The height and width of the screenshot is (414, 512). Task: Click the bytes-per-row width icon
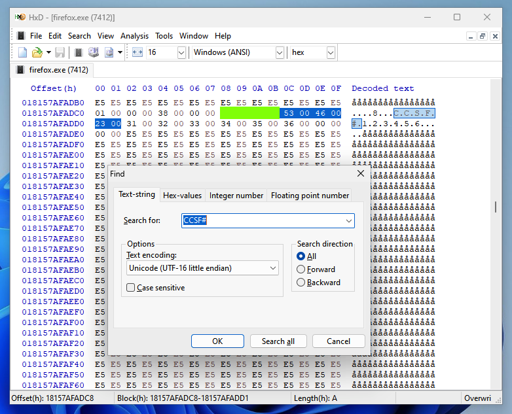coord(137,52)
